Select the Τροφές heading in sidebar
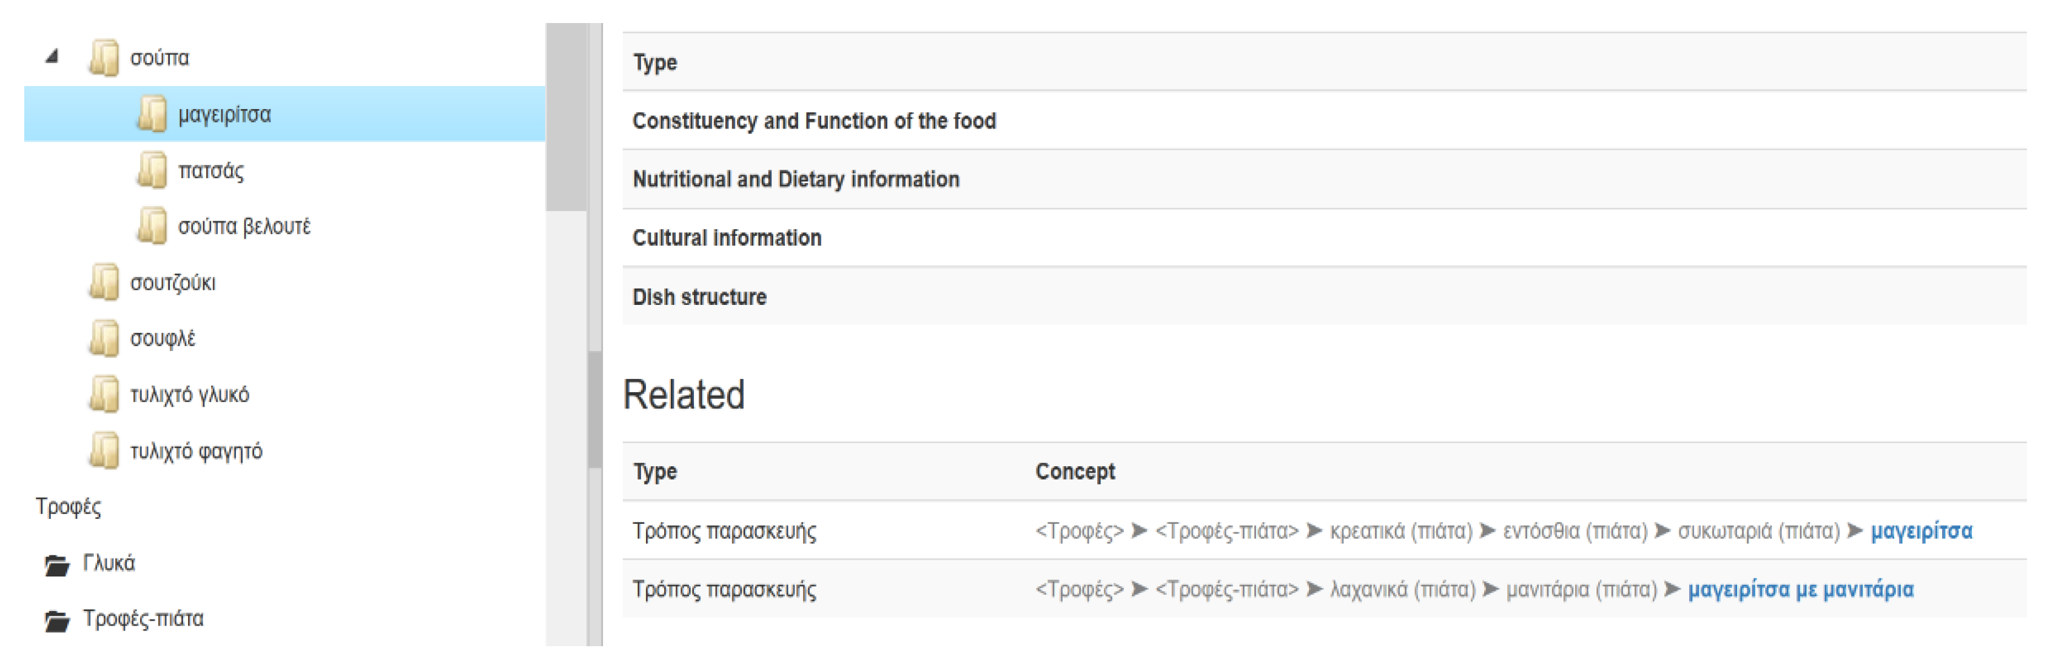2047x665 pixels. pos(69,507)
